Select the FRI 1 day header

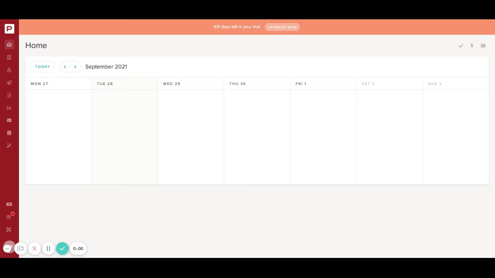point(323,83)
